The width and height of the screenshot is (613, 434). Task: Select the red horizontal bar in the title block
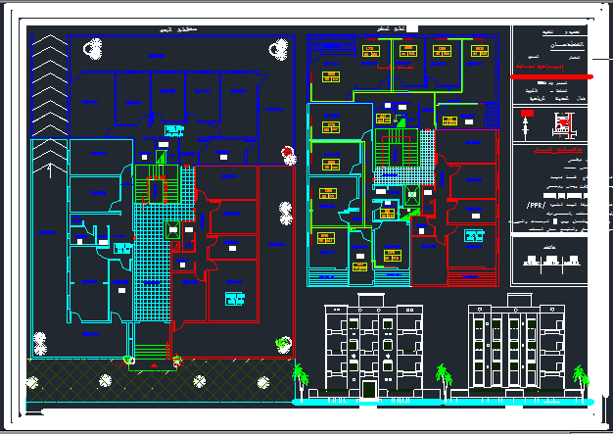551,76
